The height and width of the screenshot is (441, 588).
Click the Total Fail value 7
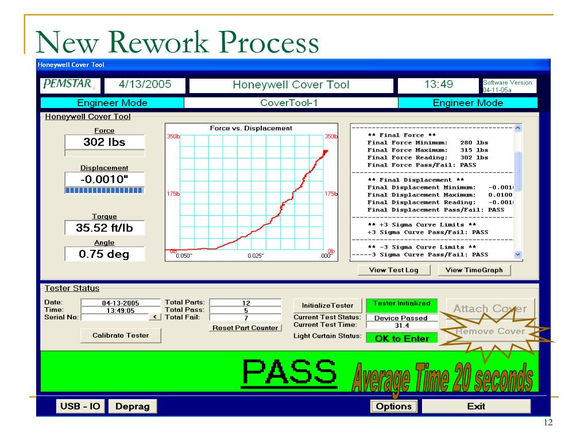coord(246,318)
